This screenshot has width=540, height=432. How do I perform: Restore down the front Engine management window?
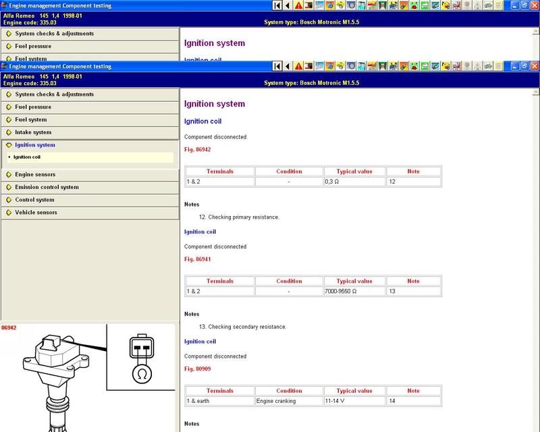point(524,66)
